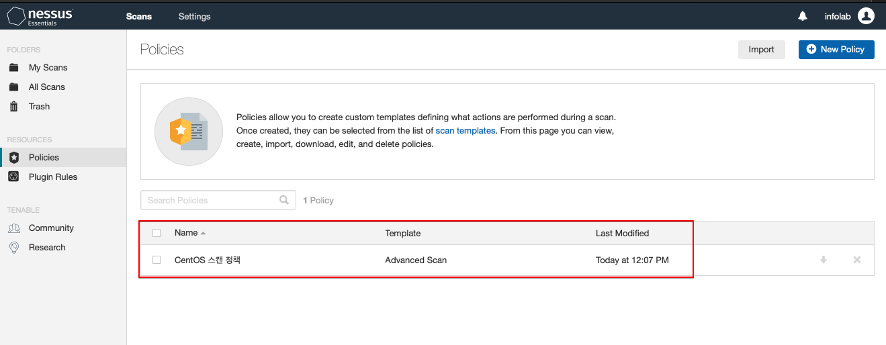Check the CentOS 스캔 정책 checkbox
886x345 pixels.
coord(157,260)
